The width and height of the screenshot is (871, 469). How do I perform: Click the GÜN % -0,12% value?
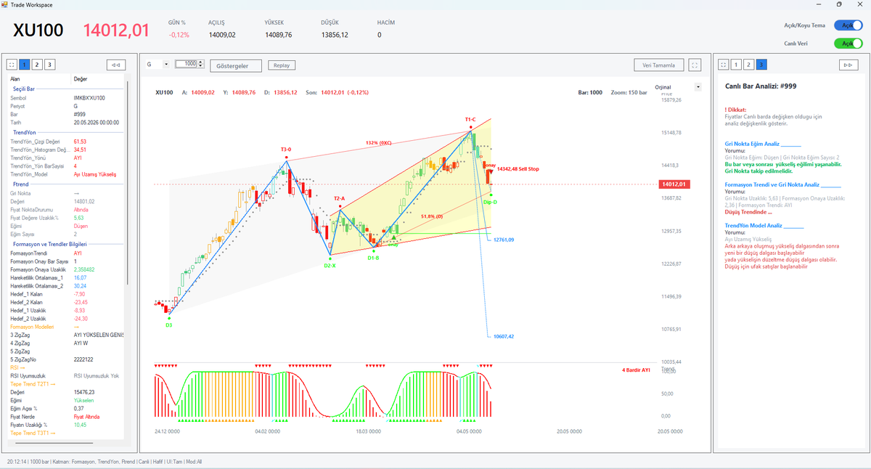tap(179, 35)
